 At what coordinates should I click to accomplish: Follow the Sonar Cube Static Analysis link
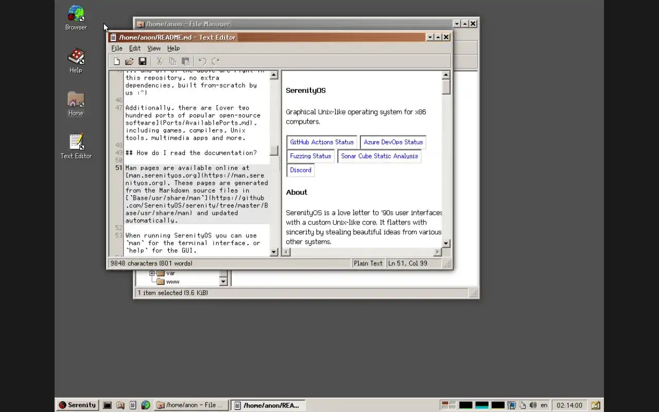point(379,156)
